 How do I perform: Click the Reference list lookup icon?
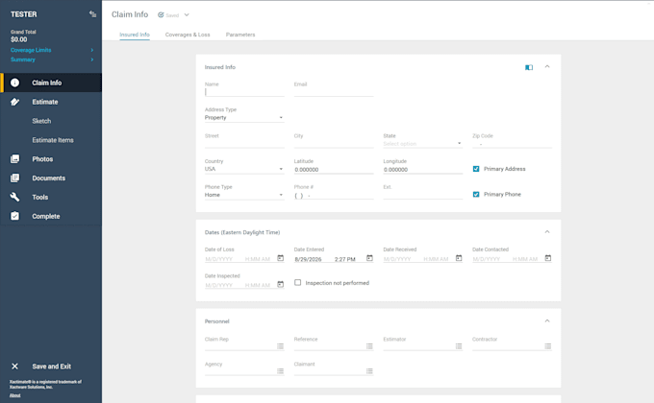[369, 346]
